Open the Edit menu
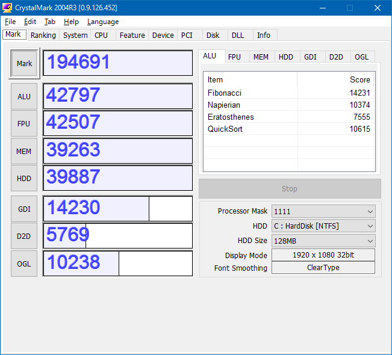392x355 pixels. (30, 22)
